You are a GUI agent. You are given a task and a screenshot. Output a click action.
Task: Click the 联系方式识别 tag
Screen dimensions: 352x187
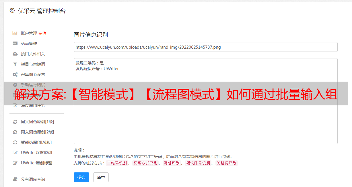coord(145,163)
